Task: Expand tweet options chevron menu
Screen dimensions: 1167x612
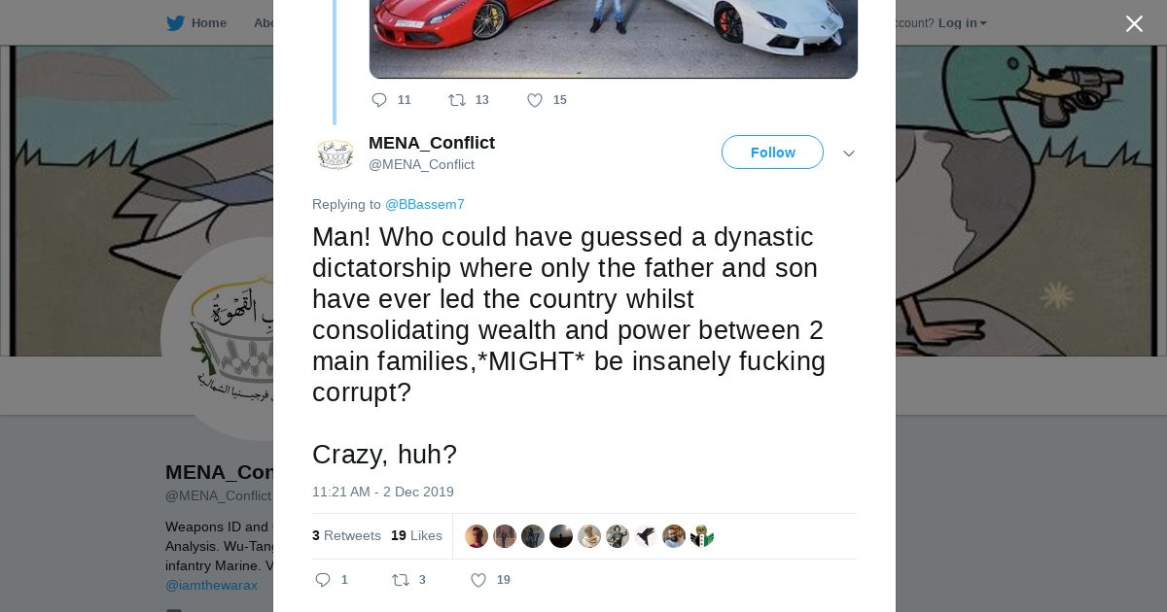Action: (x=849, y=153)
